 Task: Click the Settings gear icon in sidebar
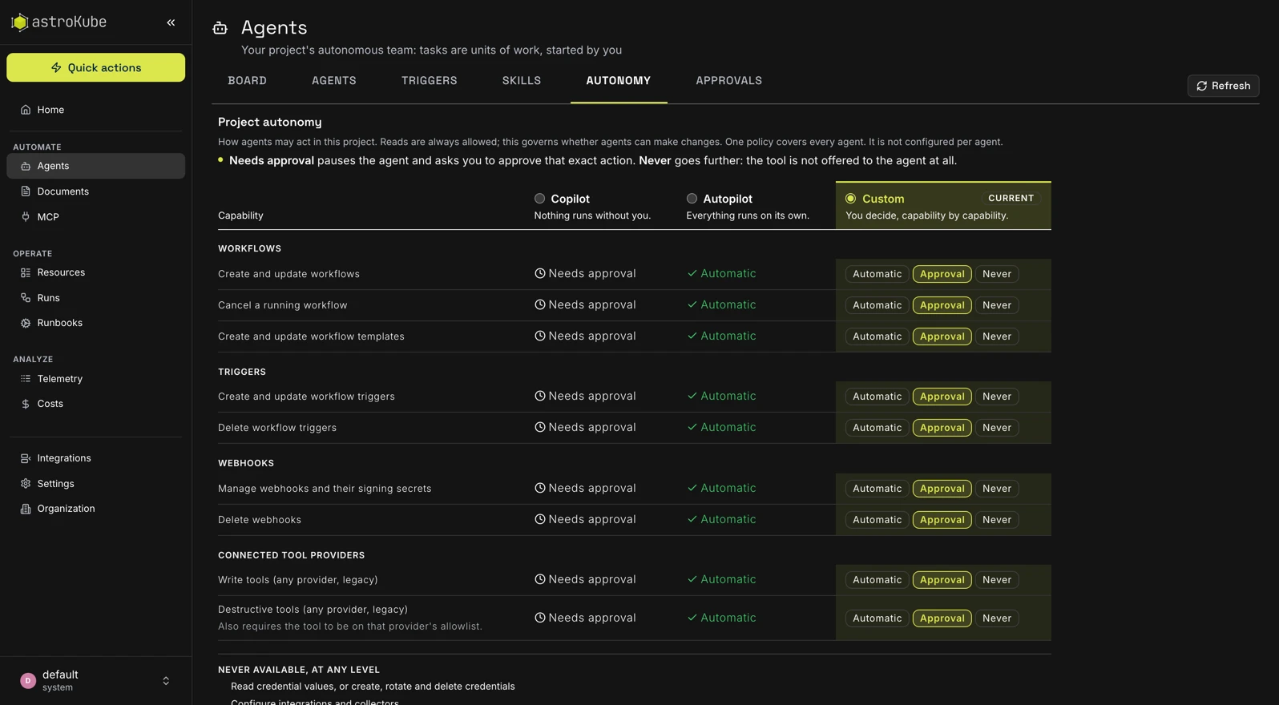click(26, 484)
